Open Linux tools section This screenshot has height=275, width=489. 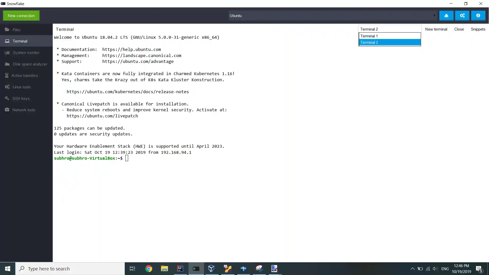[x=21, y=87]
